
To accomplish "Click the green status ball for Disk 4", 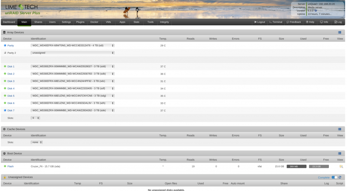I will click(5, 88).
